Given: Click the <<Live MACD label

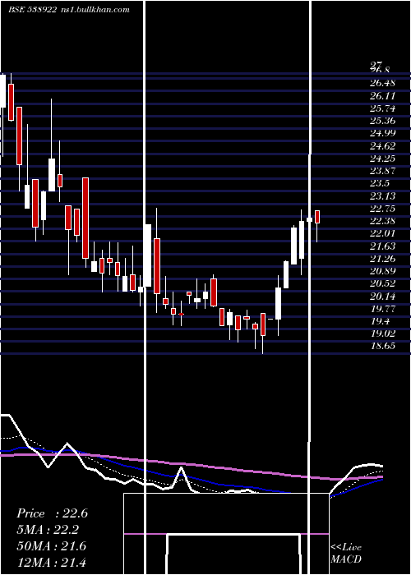Looking at the screenshot, I should [346, 553].
